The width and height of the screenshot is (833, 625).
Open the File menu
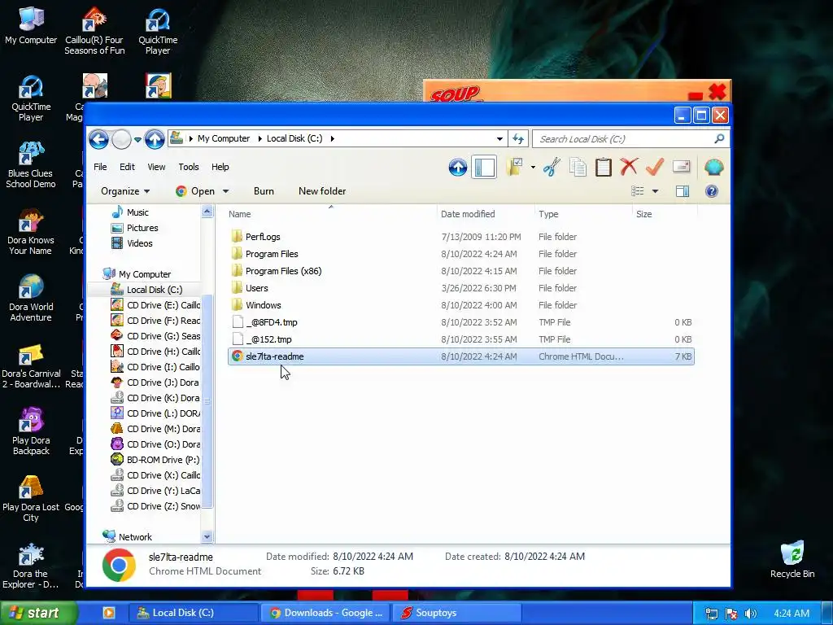[x=100, y=167]
